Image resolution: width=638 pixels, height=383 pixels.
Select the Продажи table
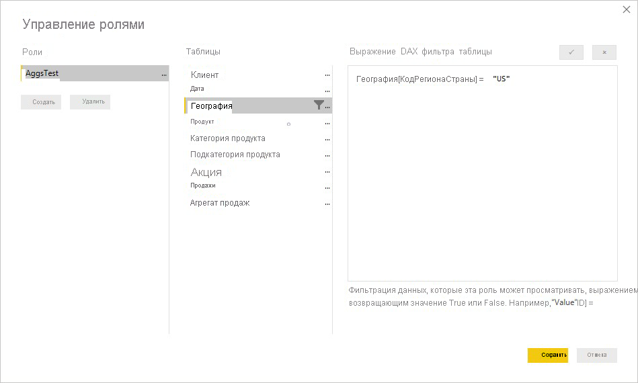click(x=258, y=185)
